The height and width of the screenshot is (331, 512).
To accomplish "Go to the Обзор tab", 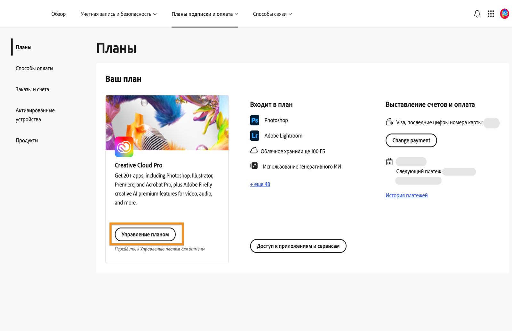I will point(59,14).
